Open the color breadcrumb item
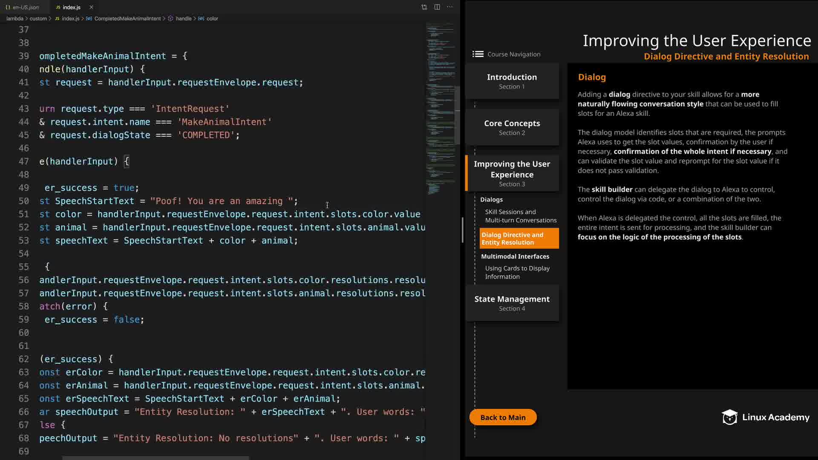Viewport: 818px width, 460px height. 212,19
